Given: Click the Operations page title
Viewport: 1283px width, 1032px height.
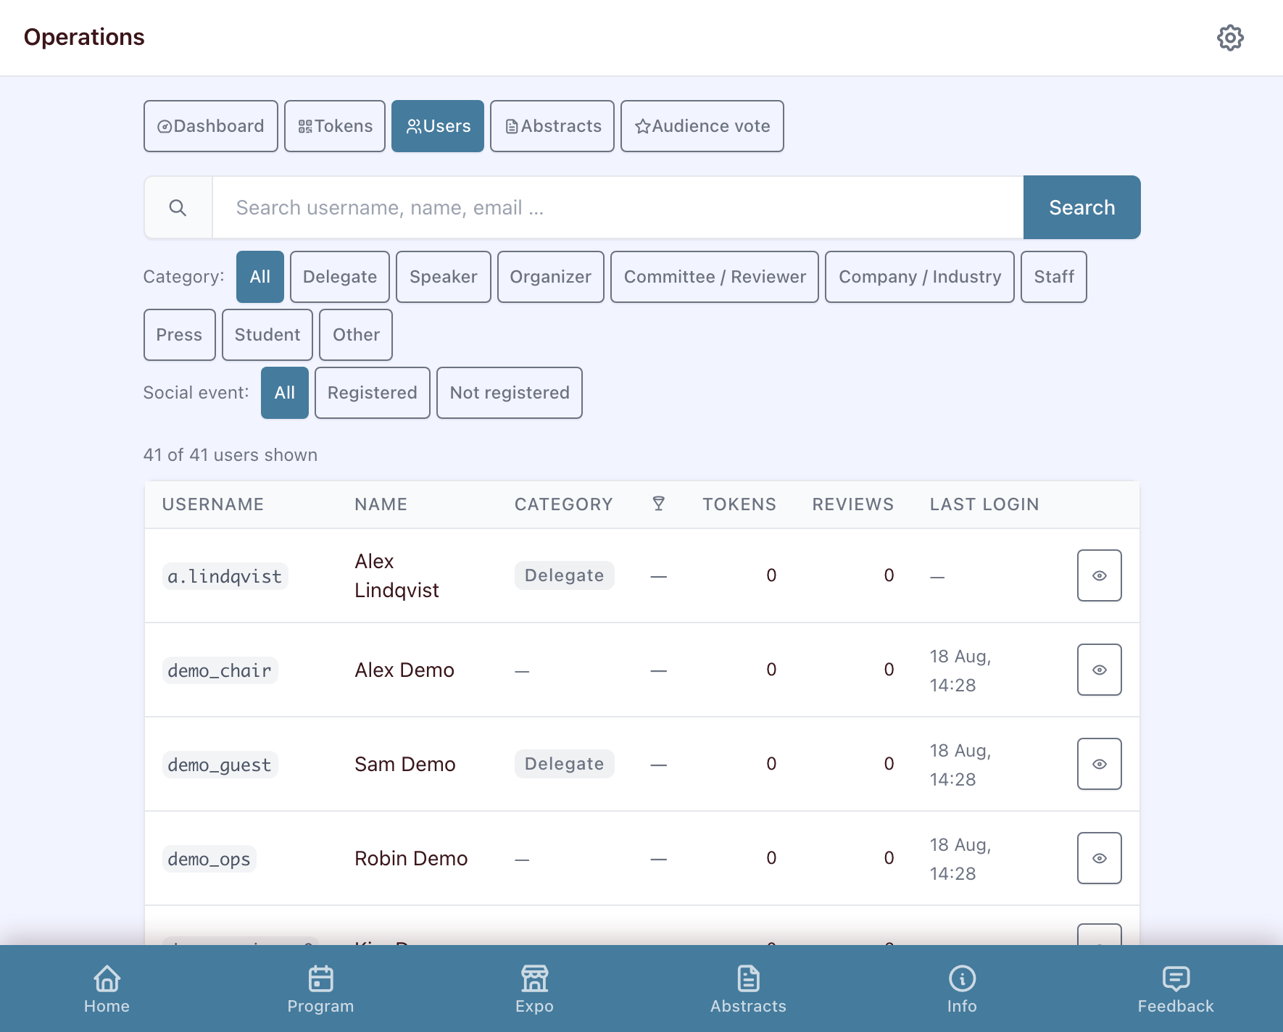Looking at the screenshot, I should (x=84, y=37).
